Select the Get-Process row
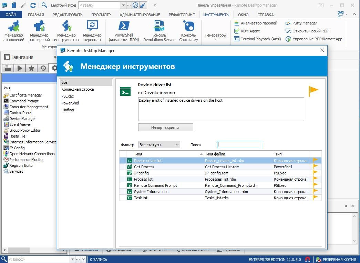The image size is (360, 263). click(220, 167)
